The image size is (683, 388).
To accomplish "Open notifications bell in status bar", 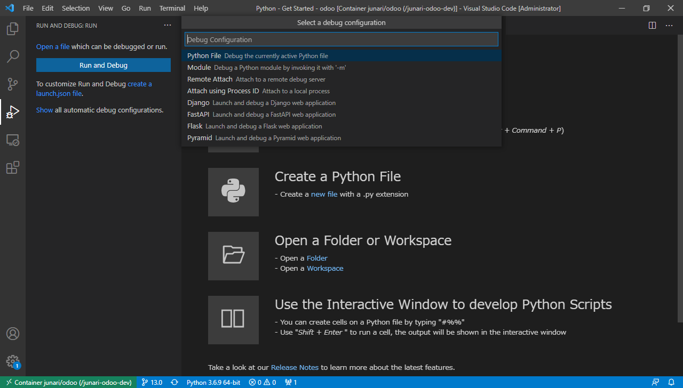I will tap(671, 382).
